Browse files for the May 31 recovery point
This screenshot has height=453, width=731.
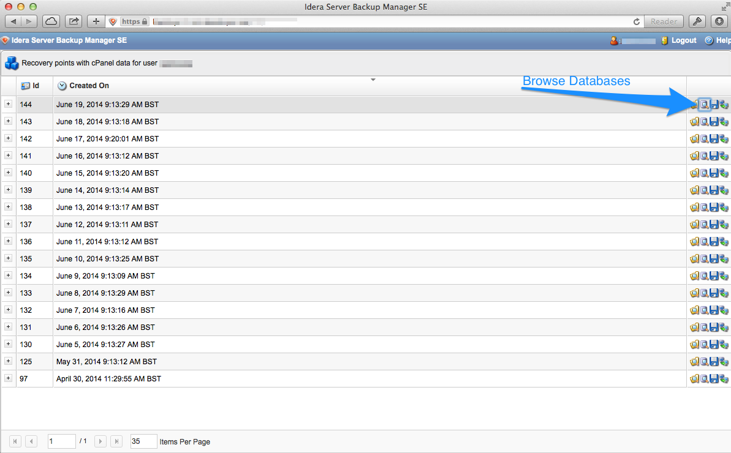[x=695, y=362]
